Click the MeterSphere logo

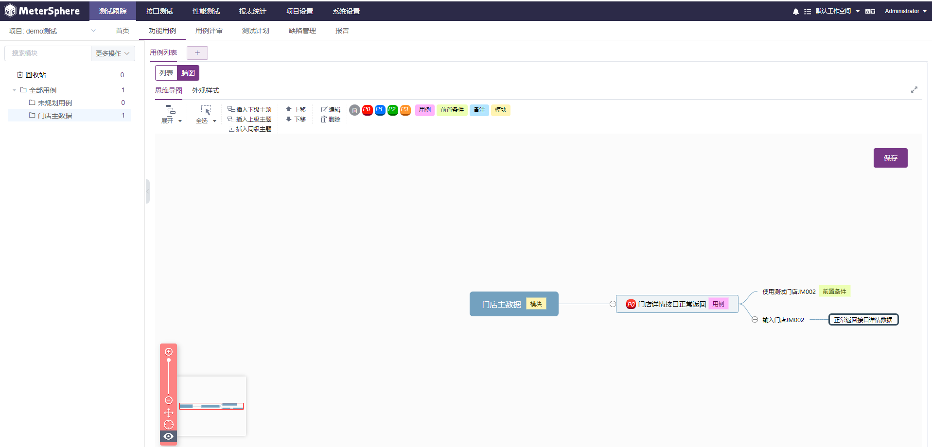[x=42, y=11]
